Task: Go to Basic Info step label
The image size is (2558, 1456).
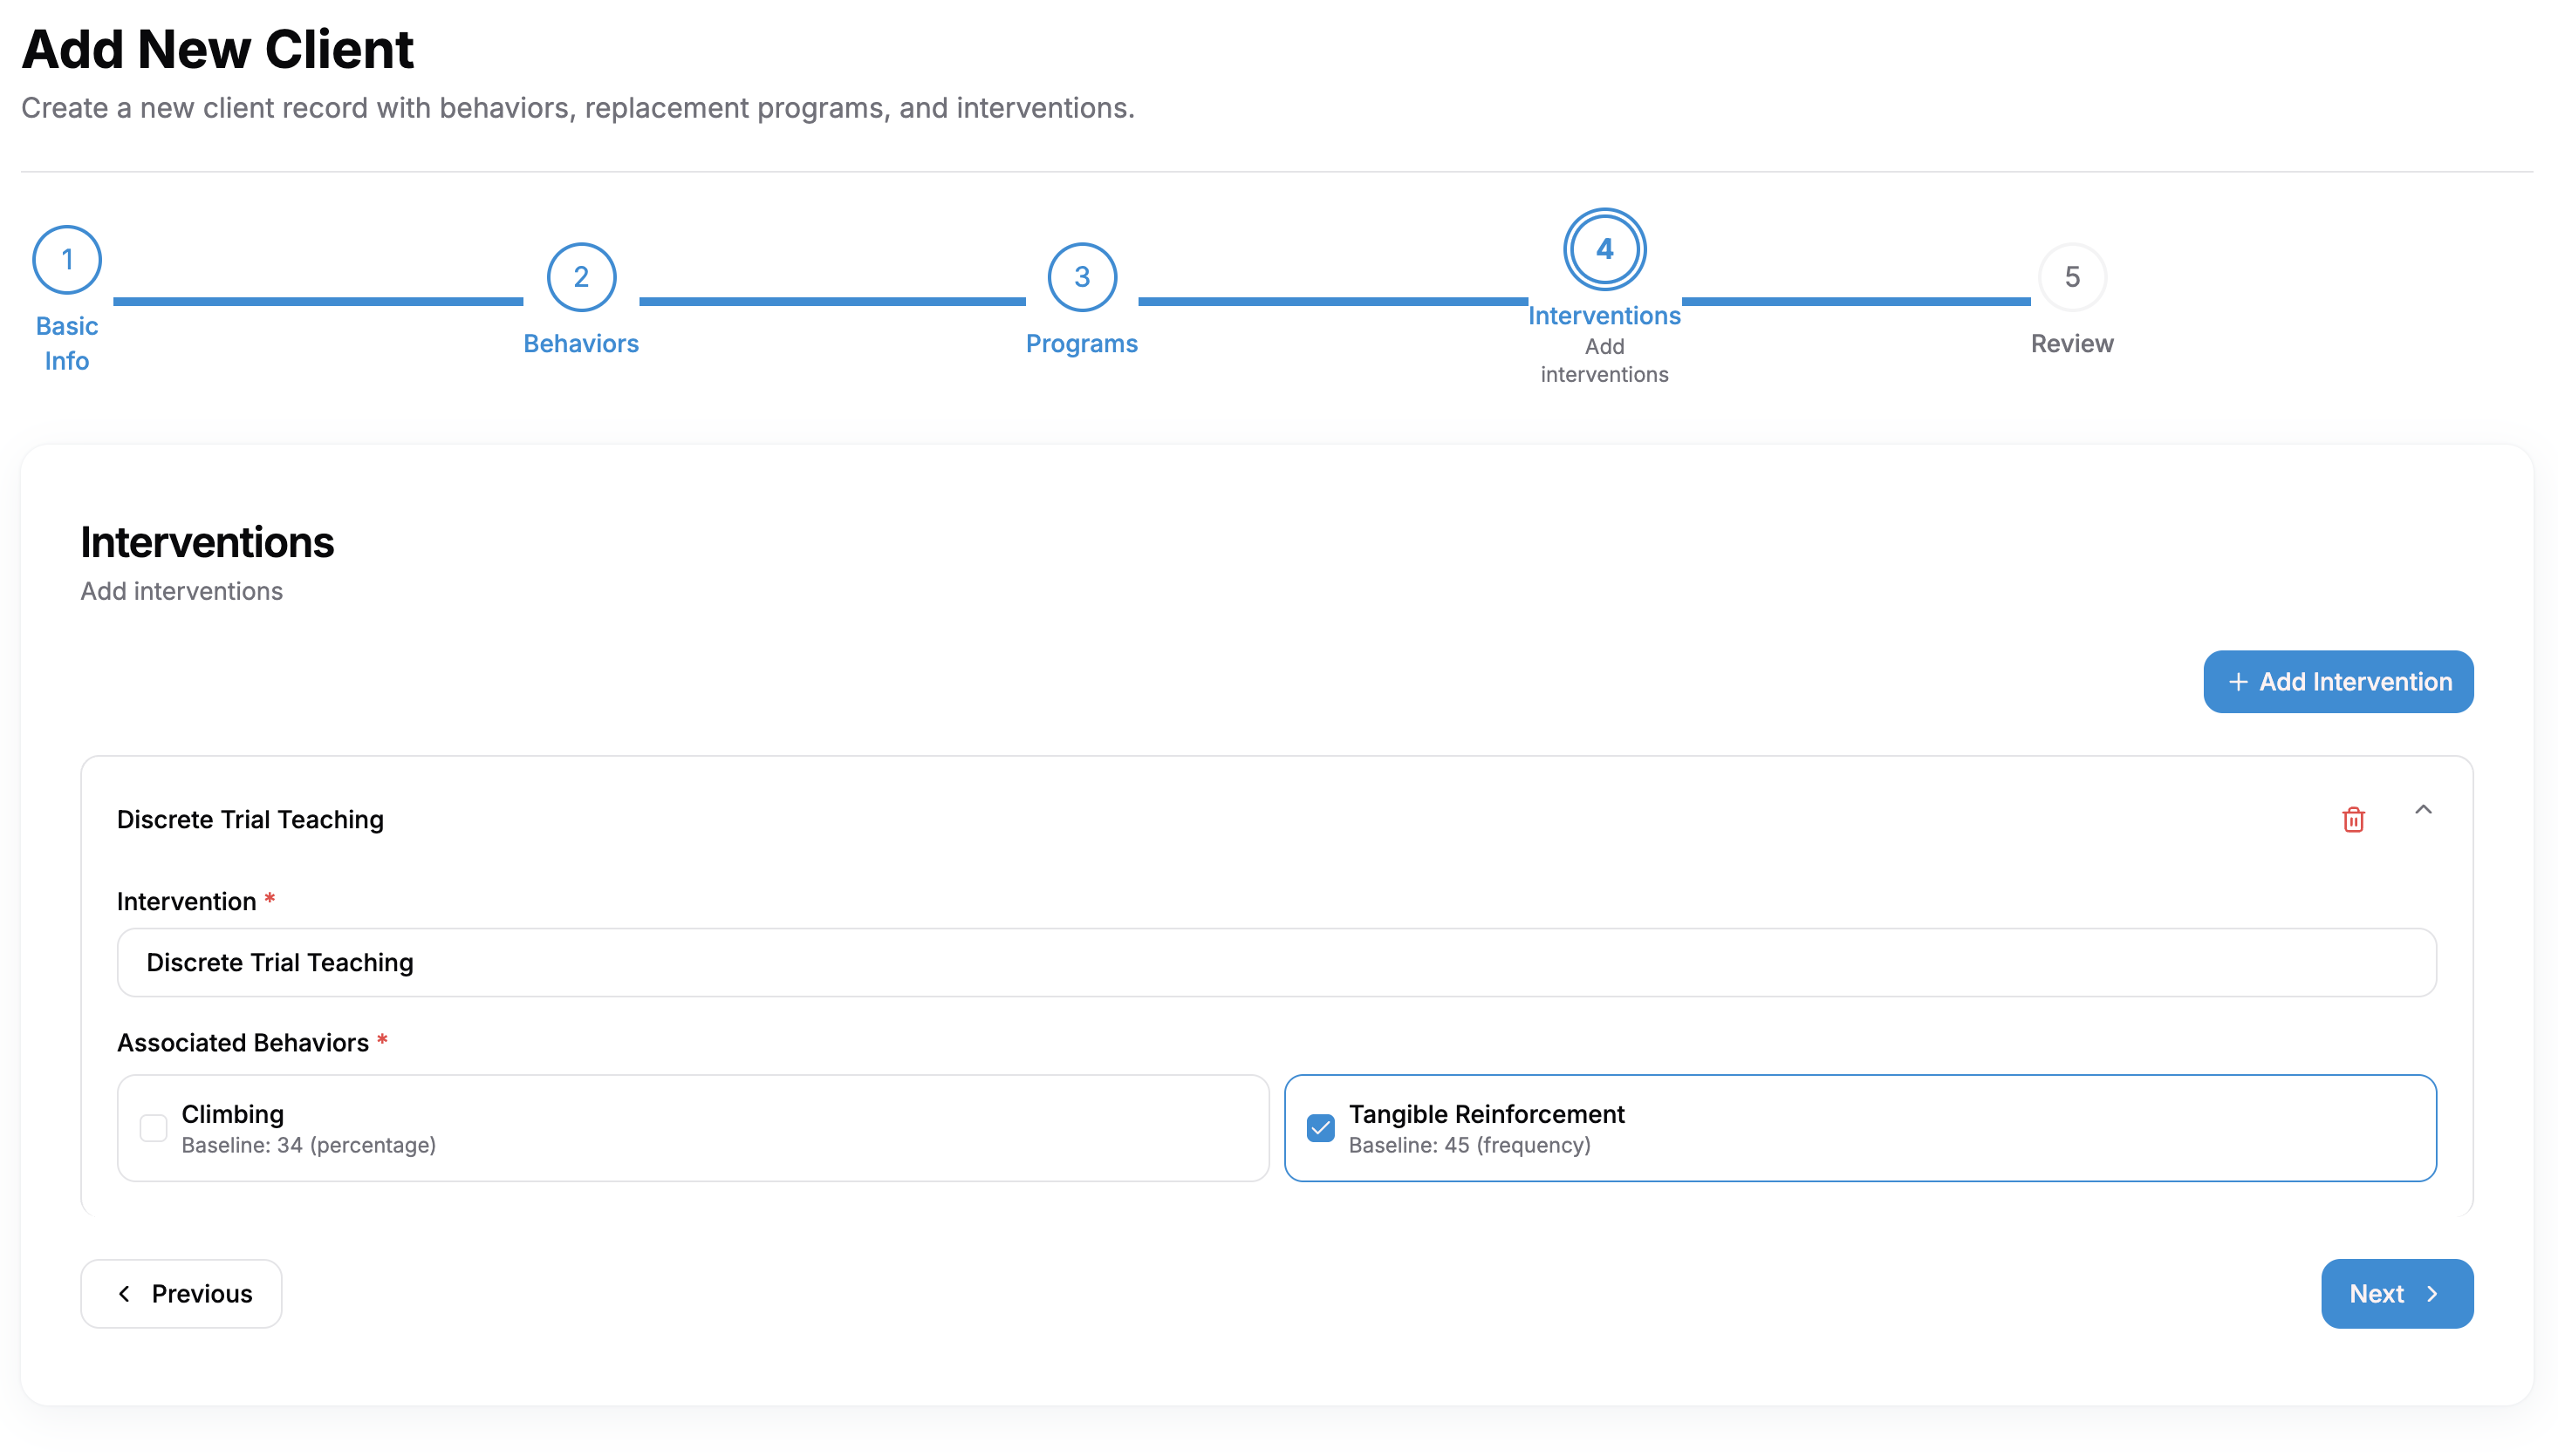Action: click(67, 343)
